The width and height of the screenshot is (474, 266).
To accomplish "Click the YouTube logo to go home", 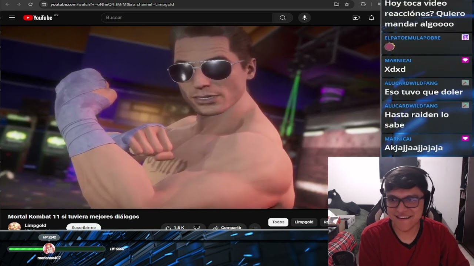I will [38, 17].
